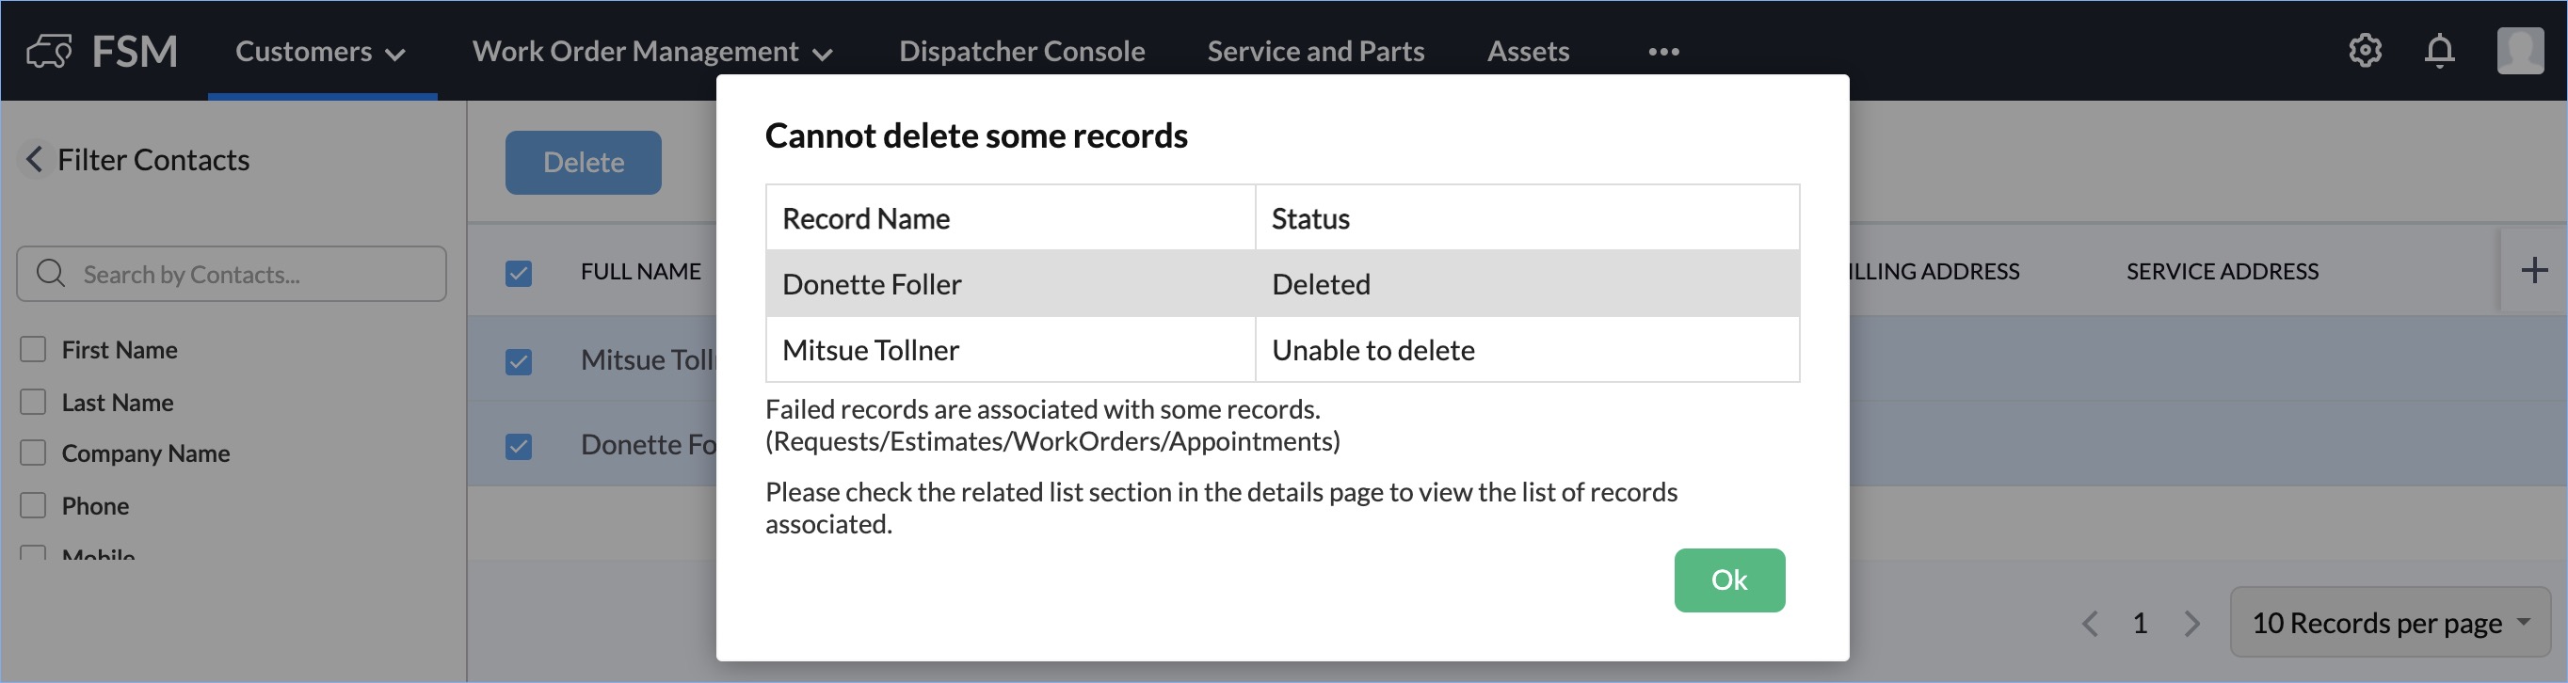The width and height of the screenshot is (2568, 683).
Task: Toggle the First Name filter checkbox
Action: pyautogui.click(x=34, y=349)
